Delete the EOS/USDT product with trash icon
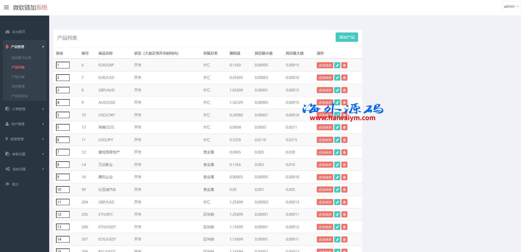 point(344,239)
